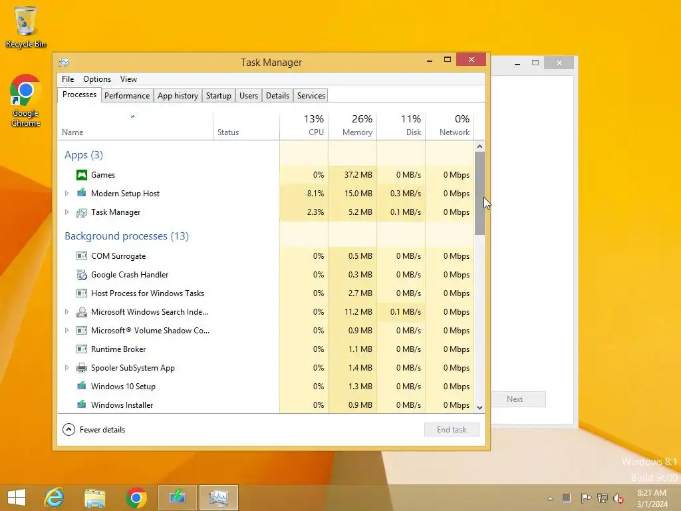Expand the Modern Setup Host process
This screenshot has width=681, height=511.
pyautogui.click(x=67, y=194)
